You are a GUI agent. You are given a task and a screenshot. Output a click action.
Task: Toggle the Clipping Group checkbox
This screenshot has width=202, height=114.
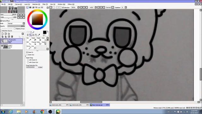click(x=15, y=28)
